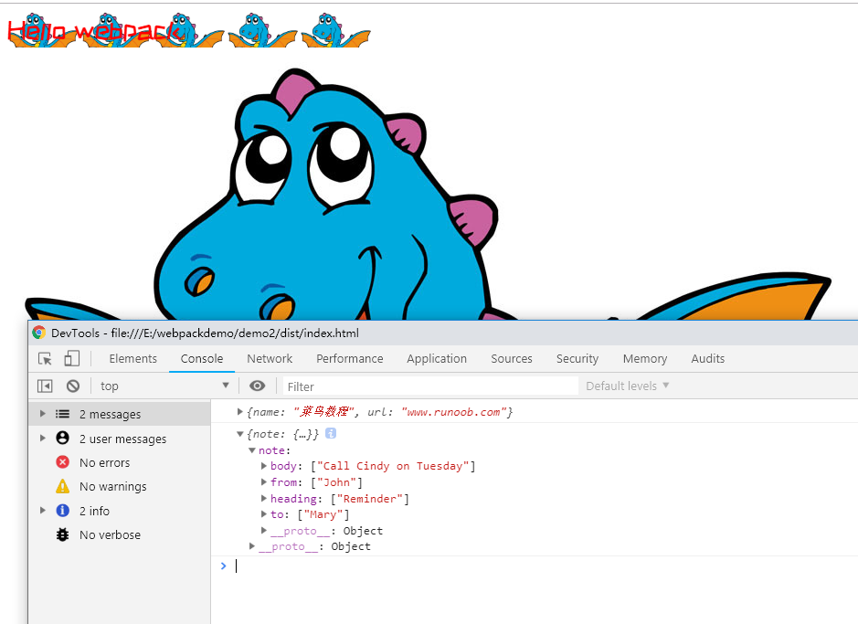Open the top execution context dropdown

(164, 386)
